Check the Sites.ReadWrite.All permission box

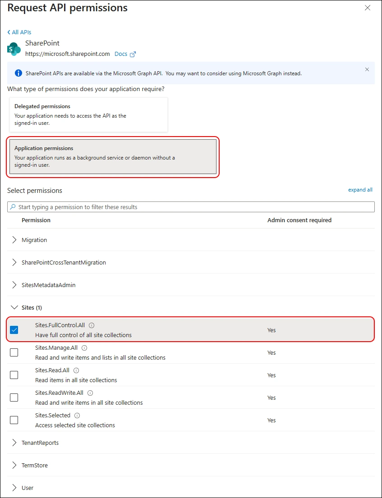pos(14,397)
